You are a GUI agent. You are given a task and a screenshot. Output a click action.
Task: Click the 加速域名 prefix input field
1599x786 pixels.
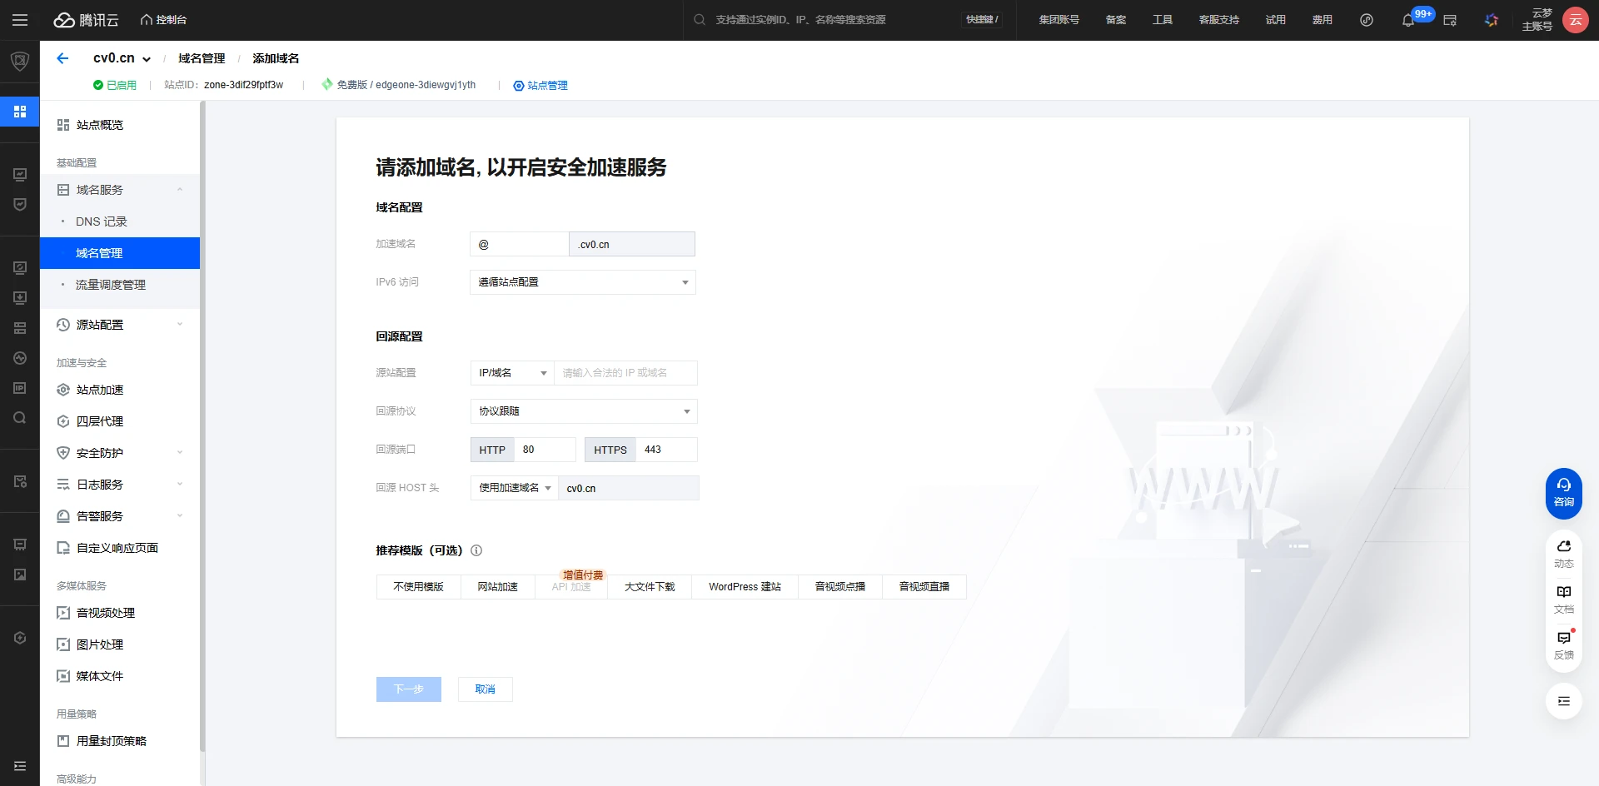pos(519,244)
